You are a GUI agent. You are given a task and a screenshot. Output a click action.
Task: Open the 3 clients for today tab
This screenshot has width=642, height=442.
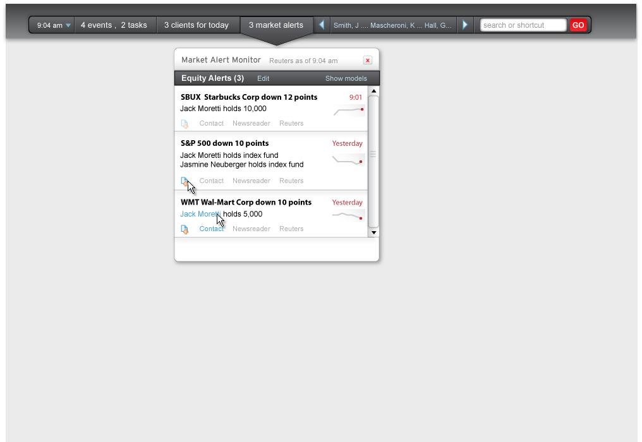pos(197,25)
